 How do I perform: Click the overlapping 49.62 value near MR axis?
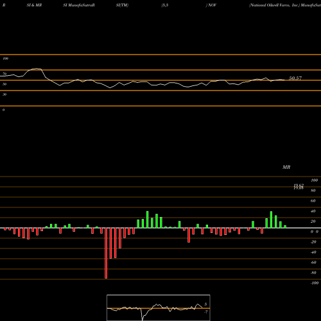299,186
